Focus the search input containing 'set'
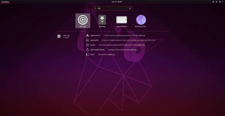The height and width of the screenshot is (116, 225). tap(112, 8)
